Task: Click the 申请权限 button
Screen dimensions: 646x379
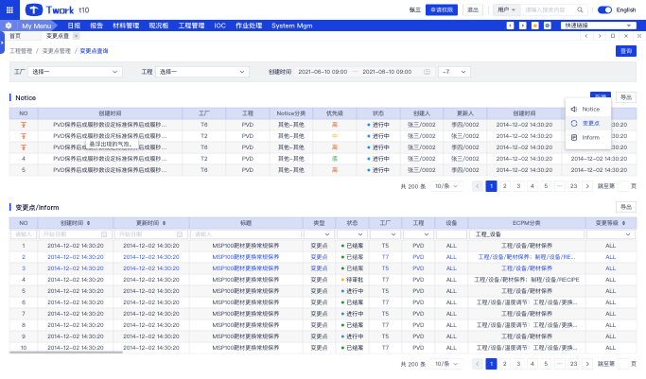Action: point(443,9)
